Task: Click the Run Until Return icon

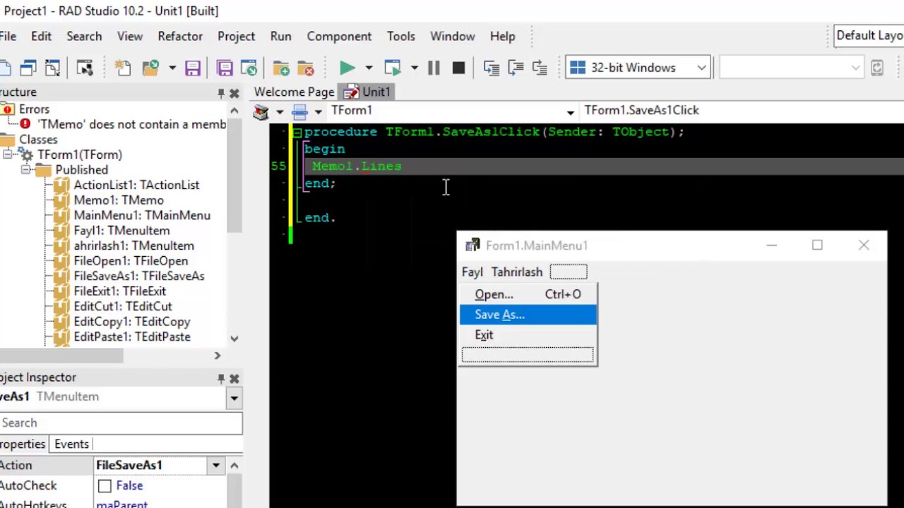Action: click(x=540, y=68)
